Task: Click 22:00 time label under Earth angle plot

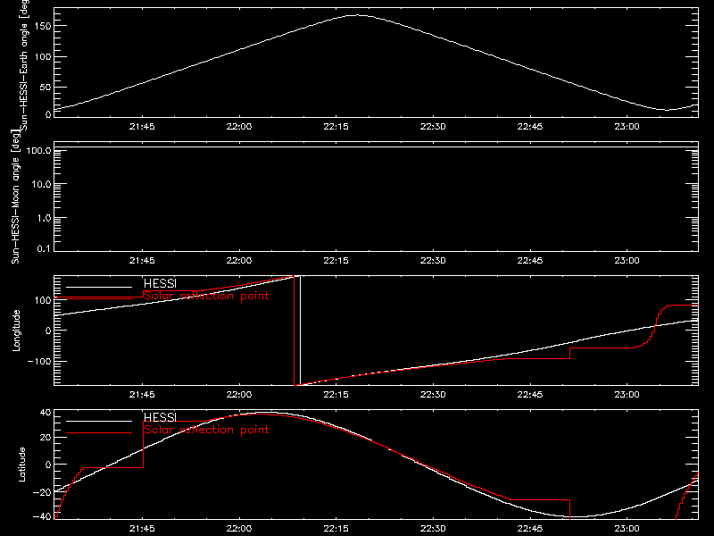Action: tap(239, 127)
